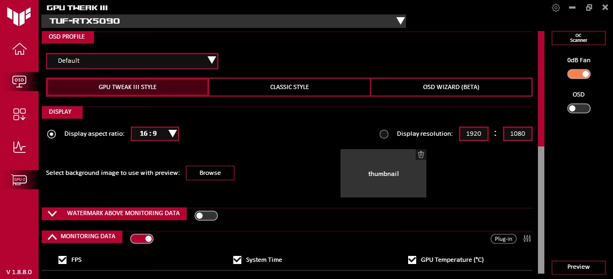Toggle the 0dB Fan switch

pyautogui.click(x=579, y=74)
